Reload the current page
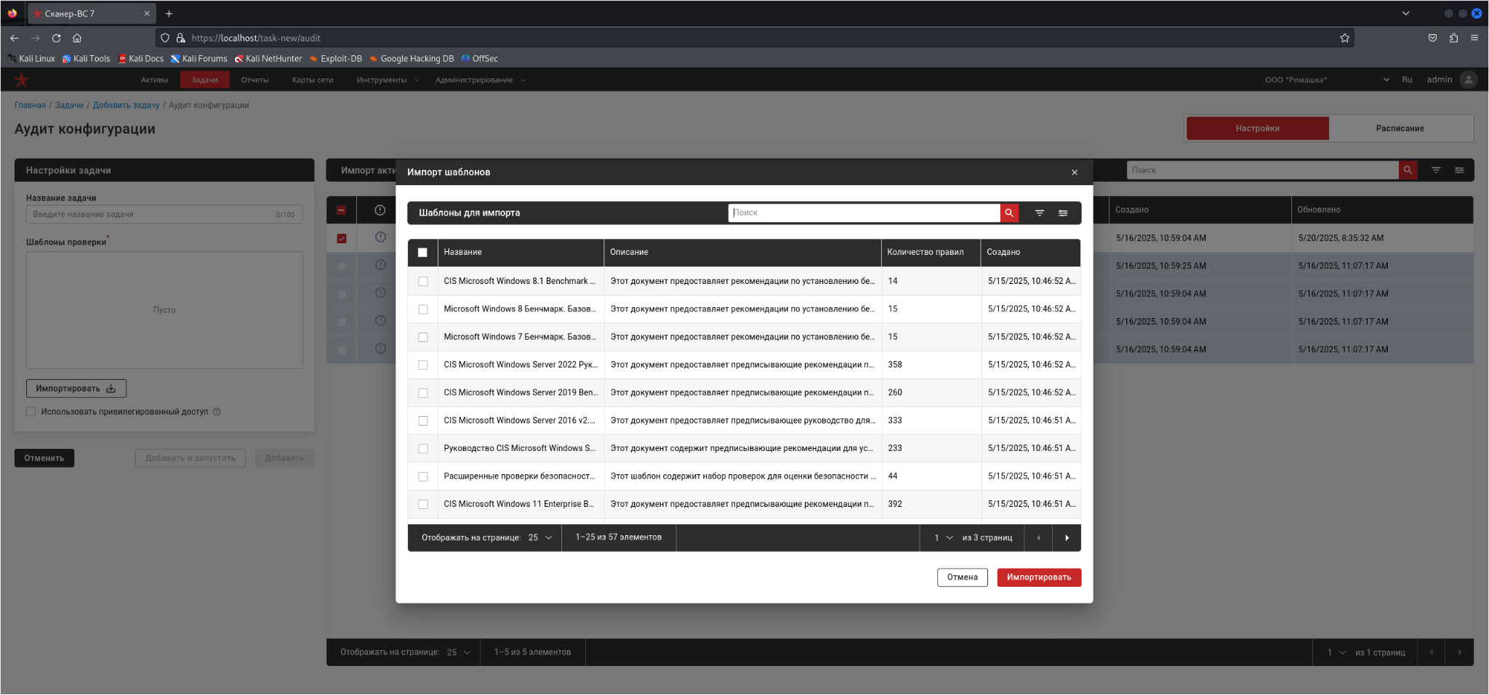 coord(56,38)
